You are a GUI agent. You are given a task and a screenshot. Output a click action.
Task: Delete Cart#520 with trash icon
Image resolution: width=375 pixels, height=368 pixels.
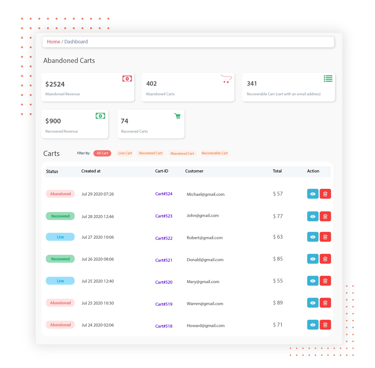[325, 281]
